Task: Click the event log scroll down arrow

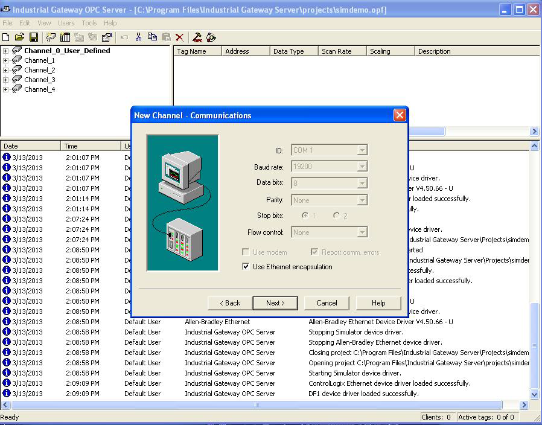Action: pos(534,395)
